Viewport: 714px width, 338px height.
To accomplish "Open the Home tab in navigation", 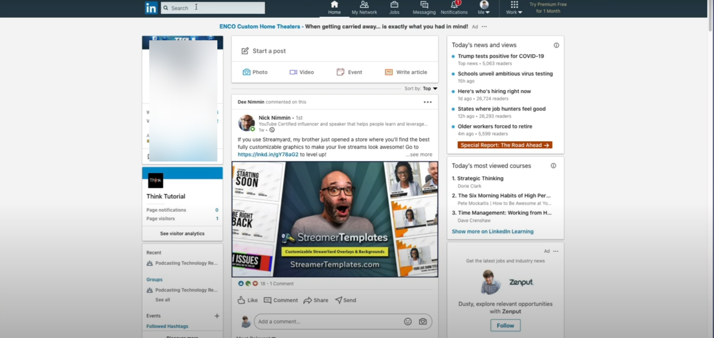I will pyautogui.click(x=334, y=8).
